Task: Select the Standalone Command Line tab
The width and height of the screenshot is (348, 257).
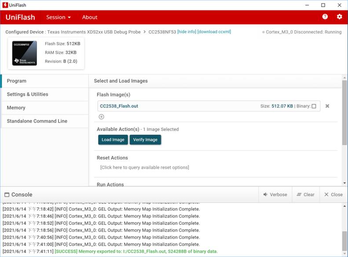Action: click(x=37, y=121)
